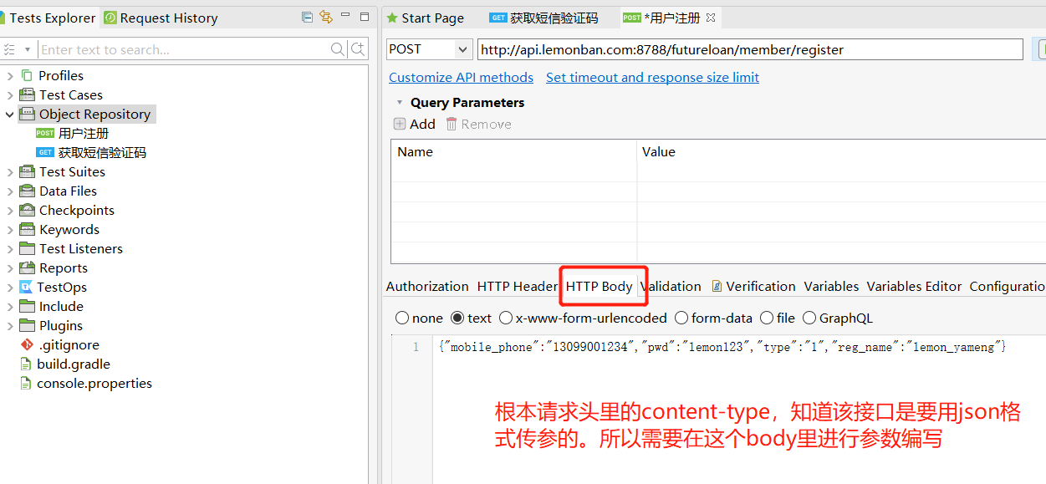Collapse the Query Parameters section

(399, 102)
